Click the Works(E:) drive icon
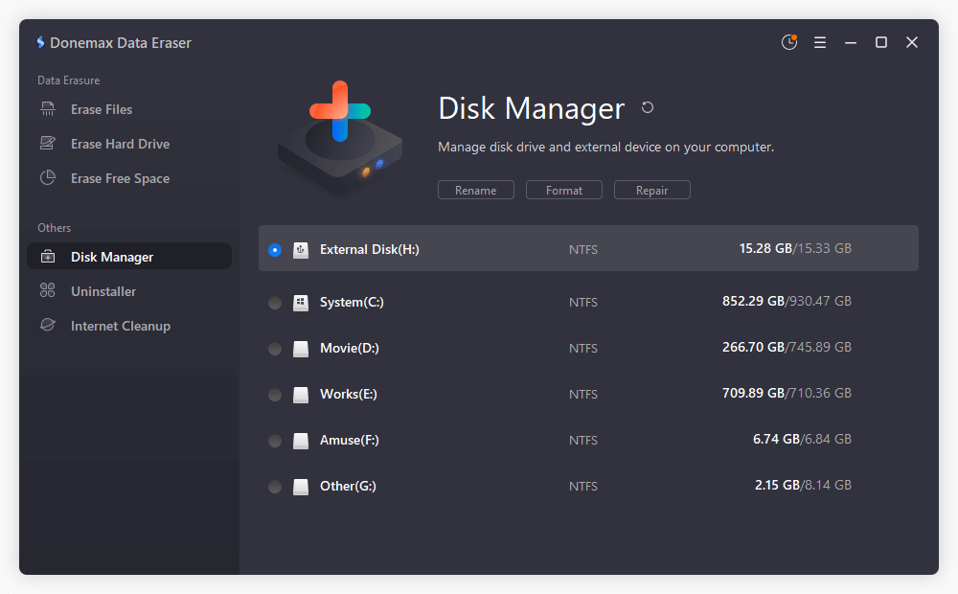 [x=301, y=395]
